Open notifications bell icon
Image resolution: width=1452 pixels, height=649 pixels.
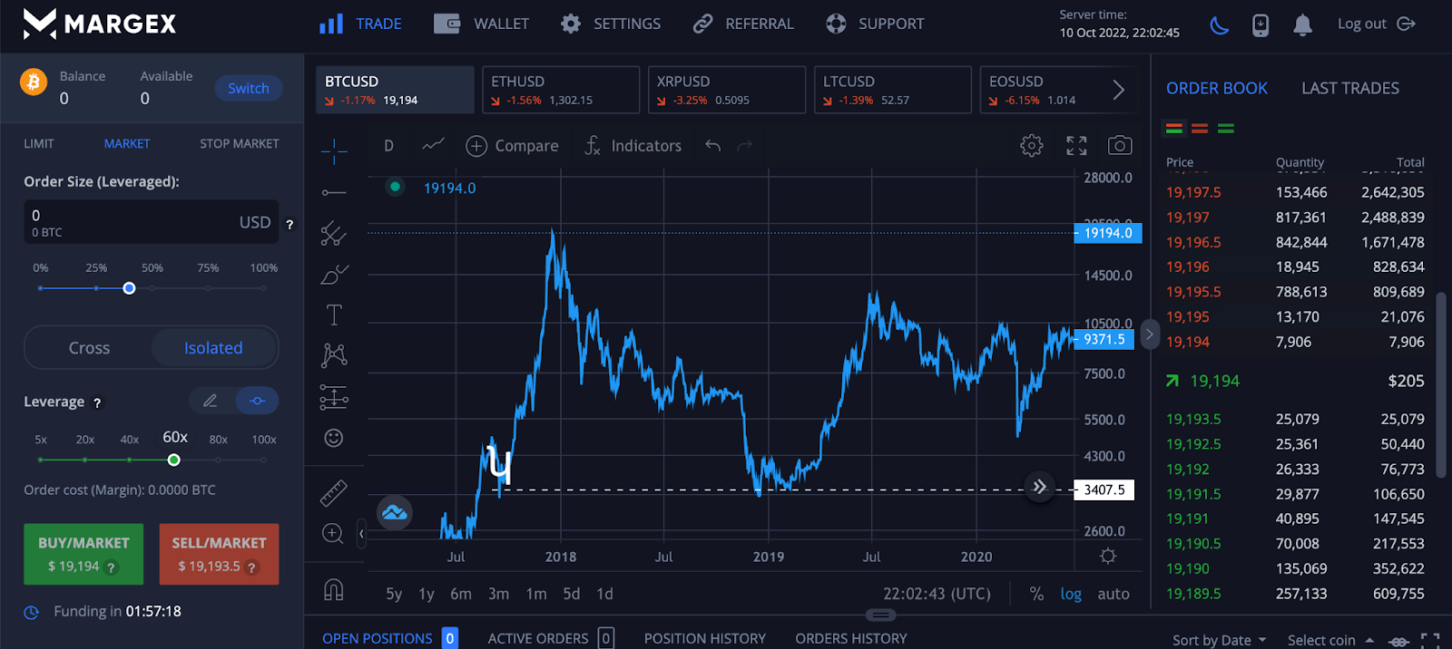(x=1302, y=24)
